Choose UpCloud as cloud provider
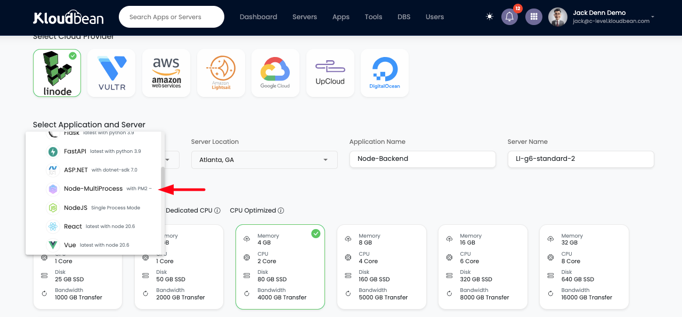The width and height of the screenshot is (682, 317). pos(330,73)
